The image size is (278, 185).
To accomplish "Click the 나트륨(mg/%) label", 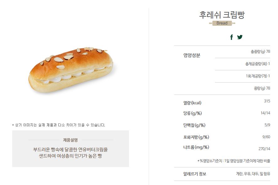I will coord(196,147).
